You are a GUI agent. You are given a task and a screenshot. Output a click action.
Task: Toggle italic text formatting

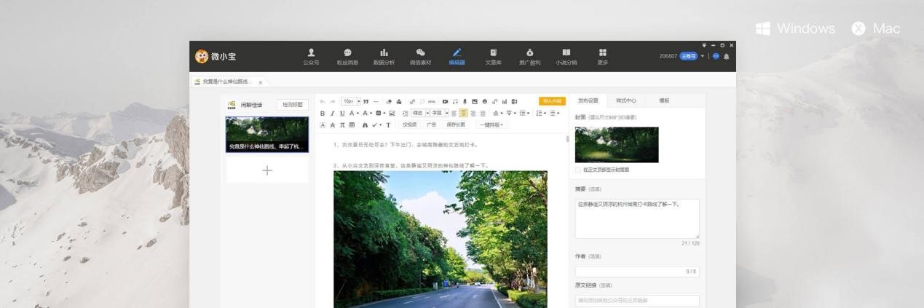(332, 113)
